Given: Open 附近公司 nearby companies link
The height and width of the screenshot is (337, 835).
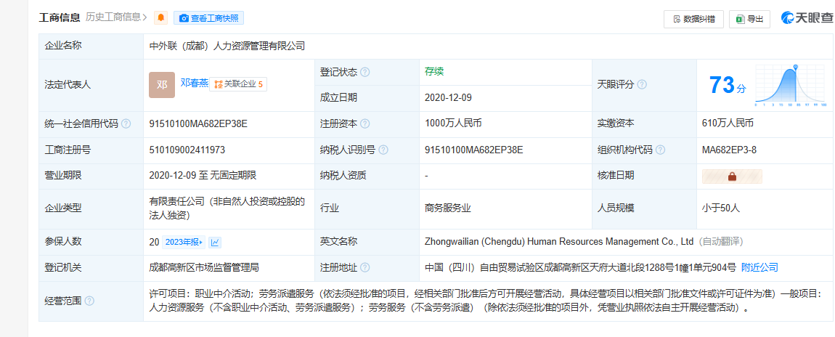Looking at the screenshot, I should click(x=760, y=267).
